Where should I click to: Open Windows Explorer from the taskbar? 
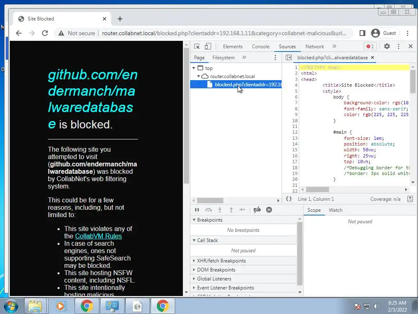click(35, 306)
